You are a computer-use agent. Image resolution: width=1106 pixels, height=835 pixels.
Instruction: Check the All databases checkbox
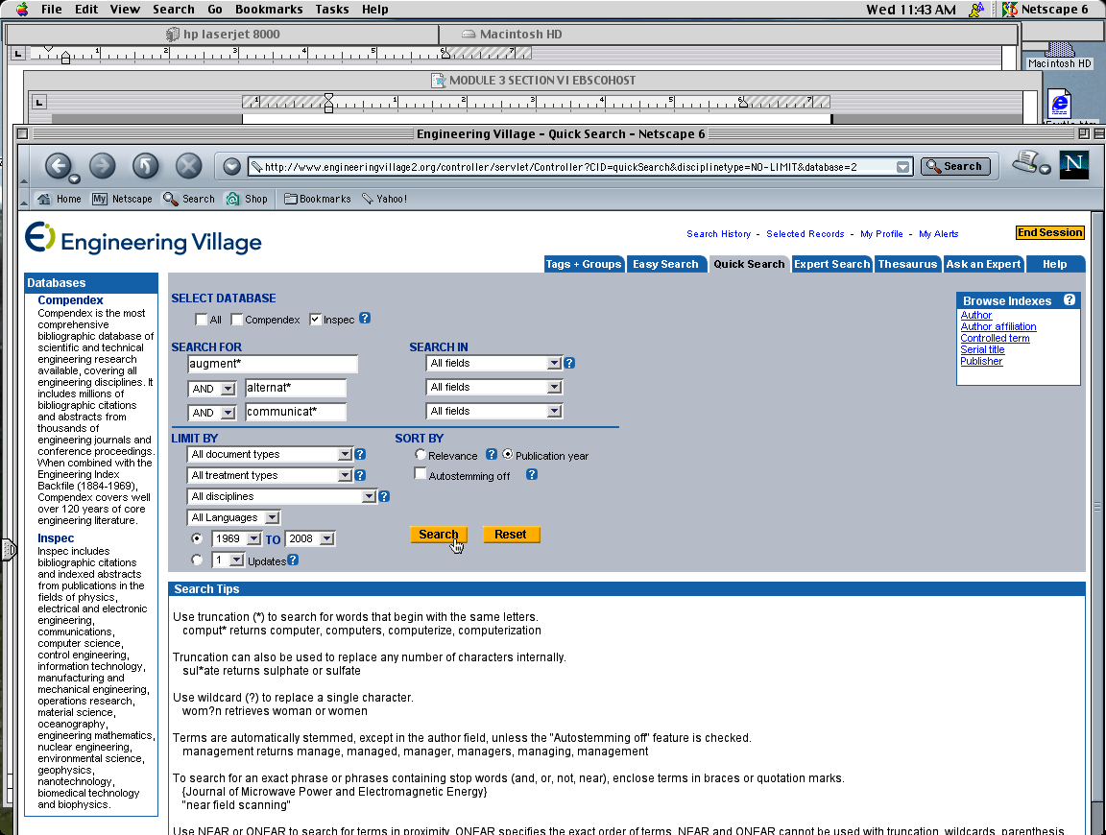[x=202, y=320]
